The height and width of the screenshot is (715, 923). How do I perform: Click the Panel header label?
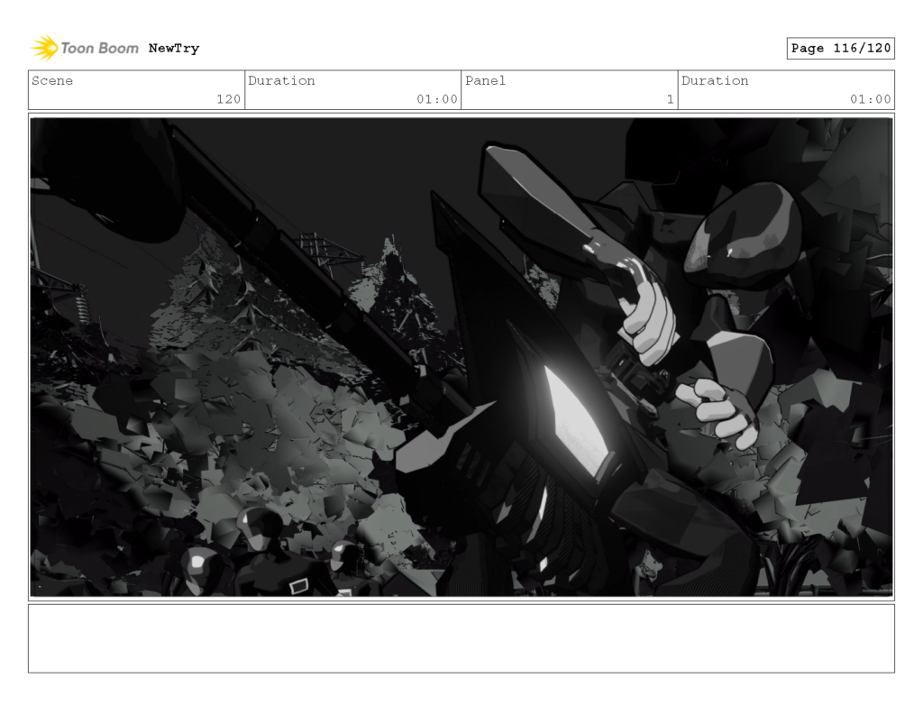tap(485, 80)
